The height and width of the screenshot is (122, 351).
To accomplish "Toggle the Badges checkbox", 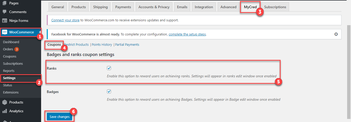I will (109, 91).
